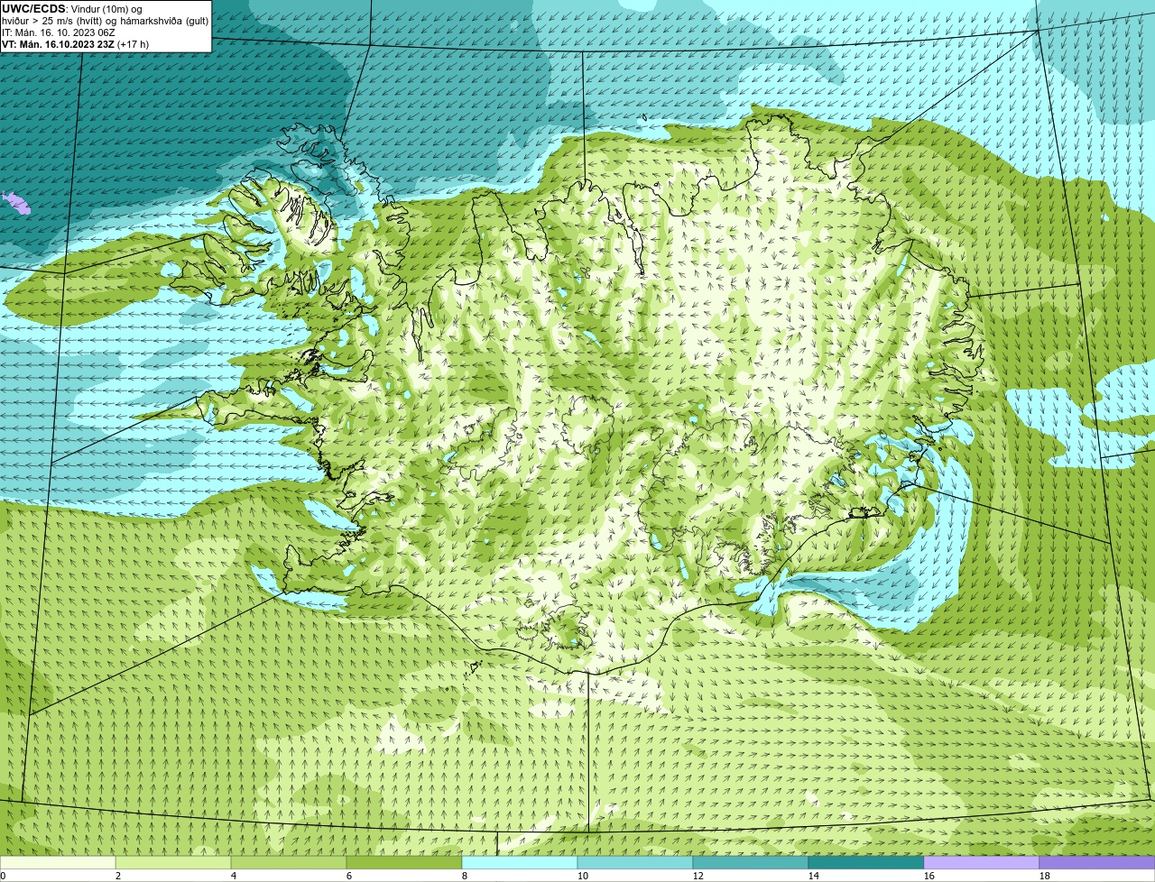Click the scale label "2"
Screen dimensions: 1155x882
click(118, 876)
